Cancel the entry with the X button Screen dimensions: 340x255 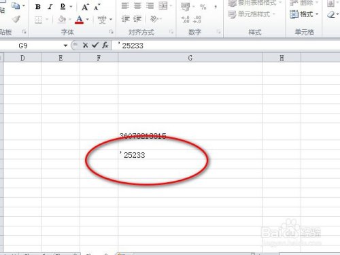pyautogui.click(x=85, y=46)
